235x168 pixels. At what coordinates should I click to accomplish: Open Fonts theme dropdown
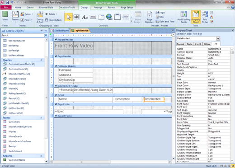click(x=27, y=20)
